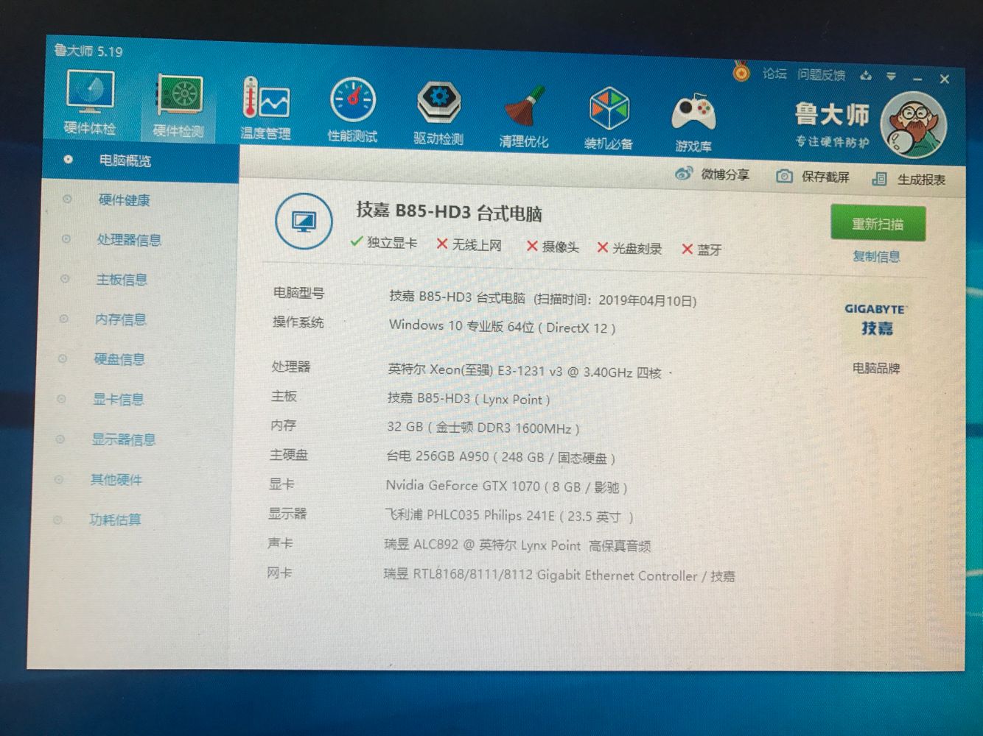Open 温度管理 temperature management
This screenshot has height=736, width=983.
[x=264, y=107]
